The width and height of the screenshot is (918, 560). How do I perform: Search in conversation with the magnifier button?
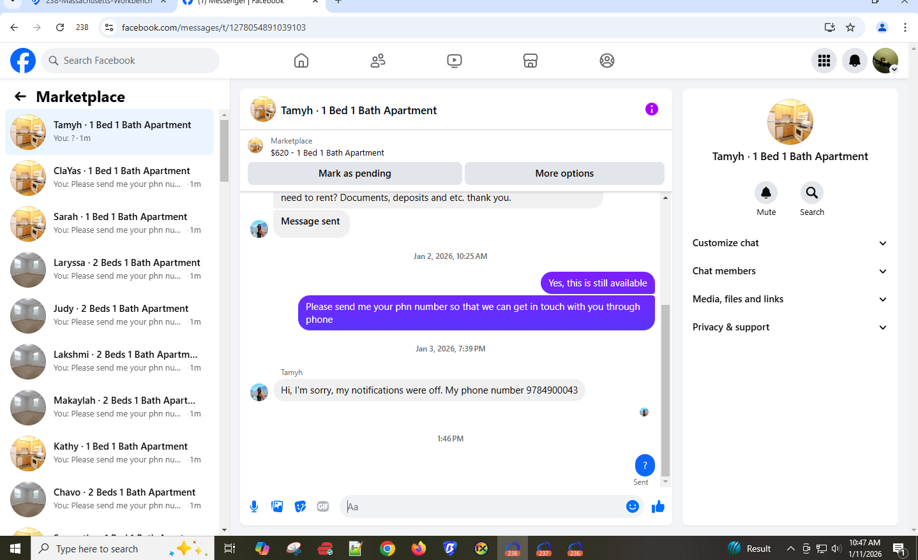[812, 192]
